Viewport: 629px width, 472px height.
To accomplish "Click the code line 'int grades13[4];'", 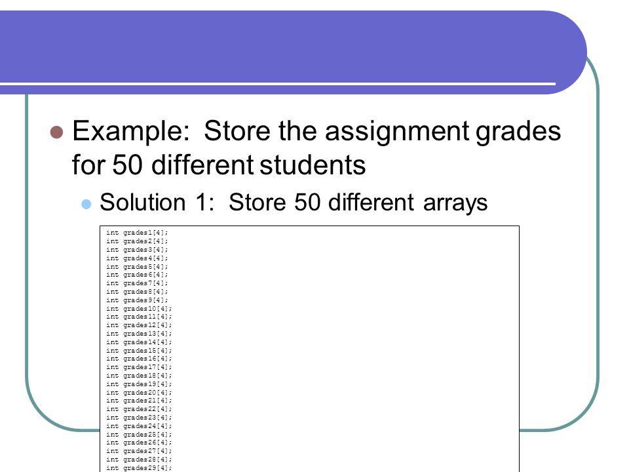I will 139,333.
